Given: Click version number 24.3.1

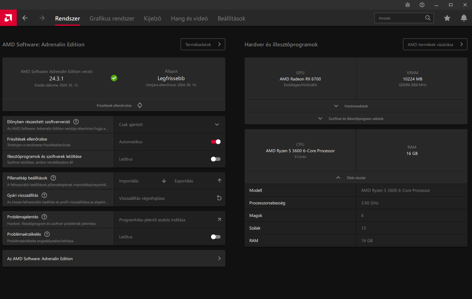Looking at the screenshot, I should coord(56,79).
